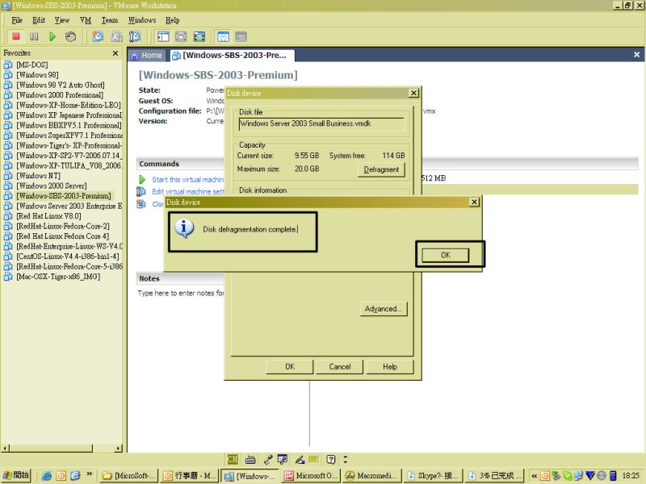Close the Favorites panel
This screenshot has height=484, width=646.
[115, 53]
